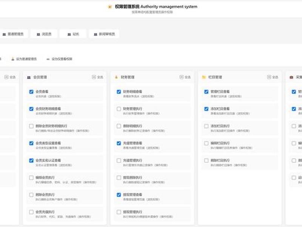Click the 设为普通管理员 preset button
The height and width of the screenshot is (227, 302).
24,59
